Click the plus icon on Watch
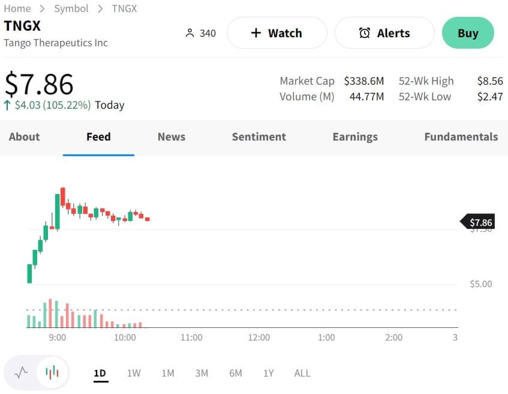Image resolution: width=508 pixels, height=394 pixels. pyautogui.click(x=256, y=33)
